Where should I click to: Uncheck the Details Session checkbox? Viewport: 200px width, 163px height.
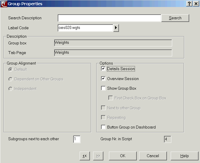103,69
